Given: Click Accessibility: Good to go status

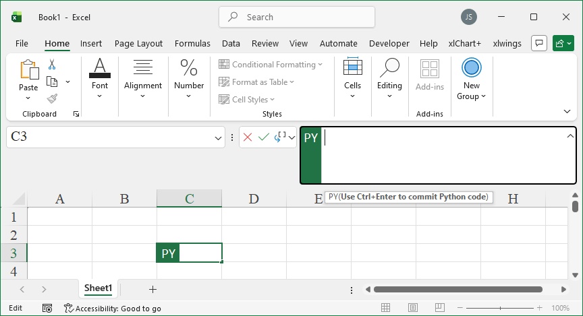Looking at the screenshot, I should pos(113,308).
